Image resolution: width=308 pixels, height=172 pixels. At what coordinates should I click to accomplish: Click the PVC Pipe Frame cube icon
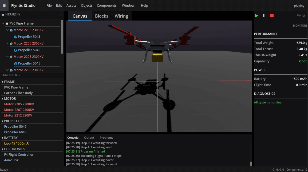(x=7, y=23)
